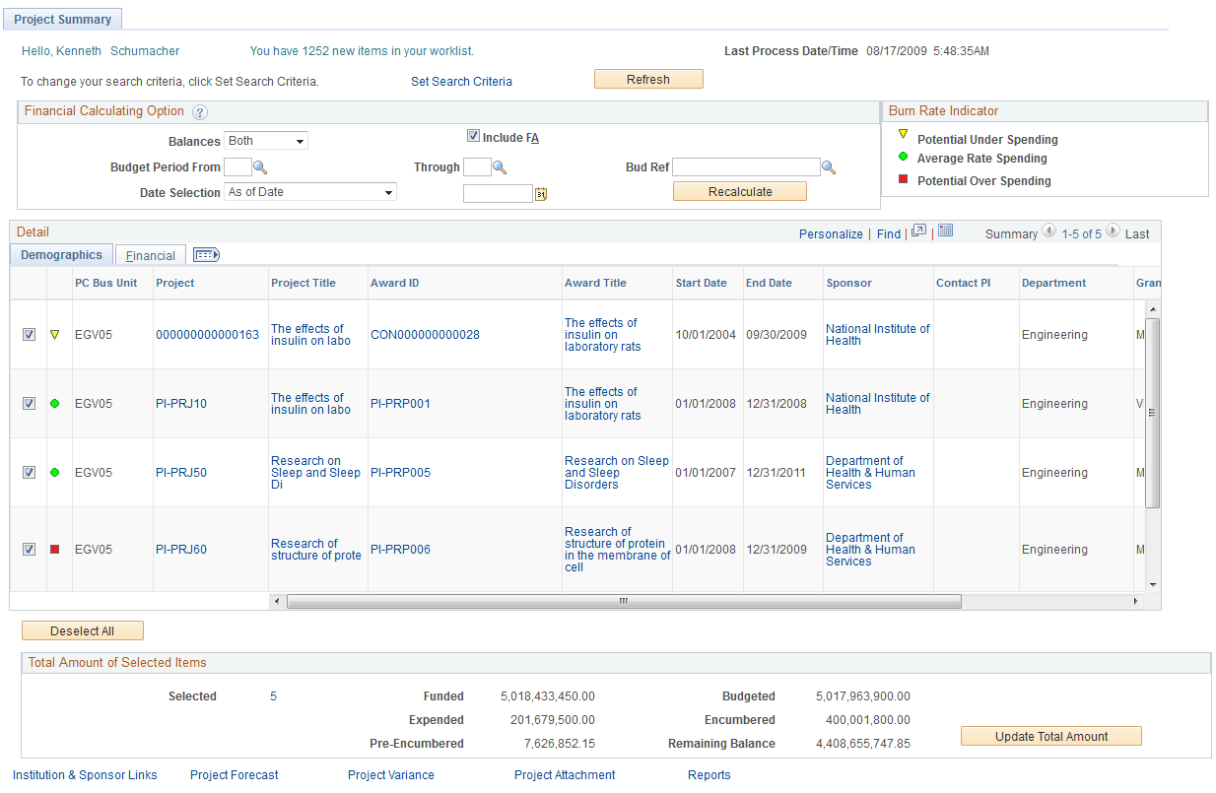
Task: Open the Set Search Criteria link
Action: pos(461,82)
